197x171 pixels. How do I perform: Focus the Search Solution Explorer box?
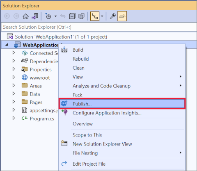tap(99, 27)
